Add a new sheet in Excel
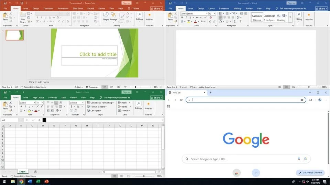 point(35,172)
